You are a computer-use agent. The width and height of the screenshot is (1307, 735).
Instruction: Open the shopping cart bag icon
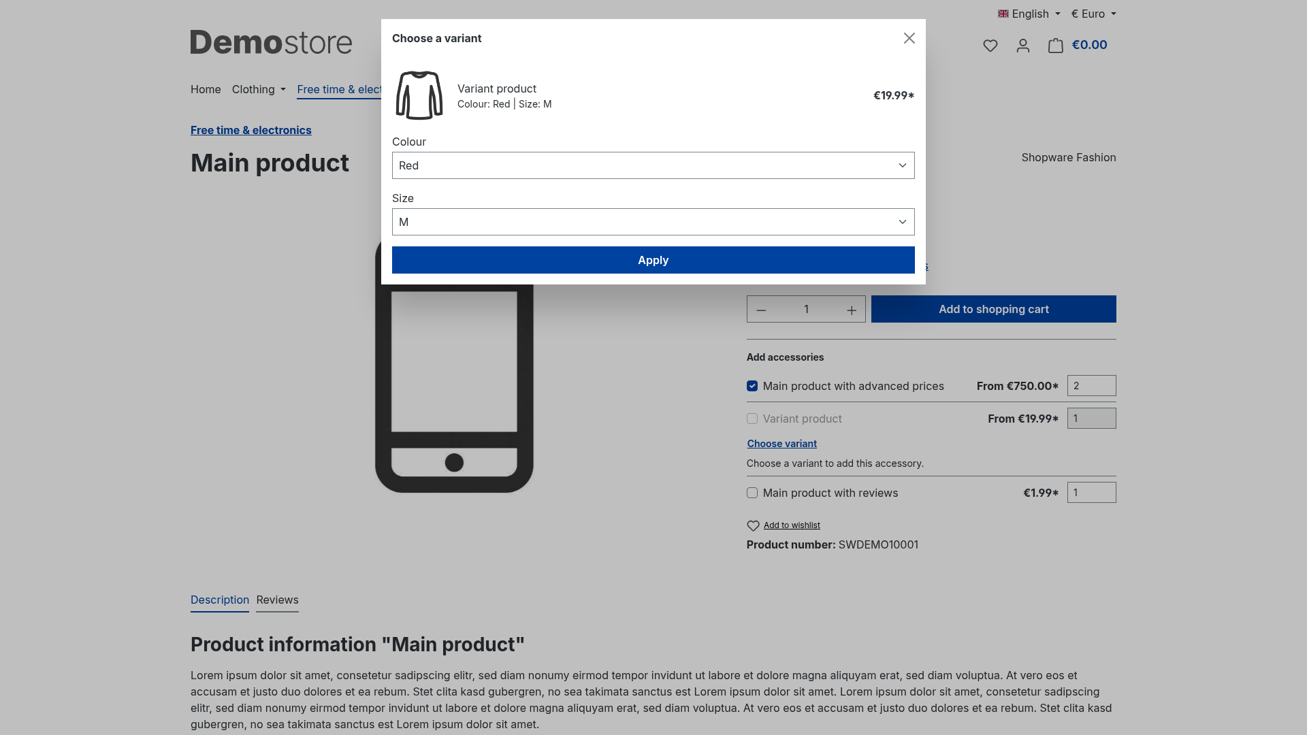coord(1056,46)
